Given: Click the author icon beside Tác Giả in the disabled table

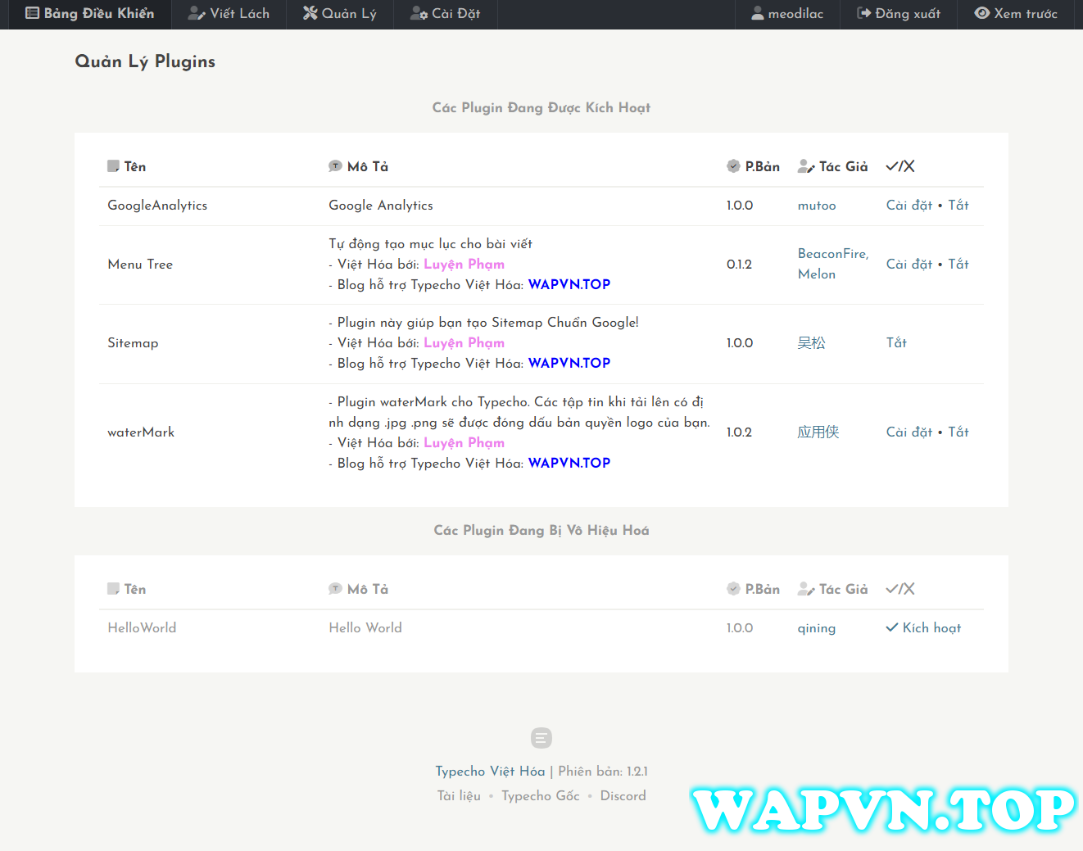Looking at the screenshot, I should point(806,589).
